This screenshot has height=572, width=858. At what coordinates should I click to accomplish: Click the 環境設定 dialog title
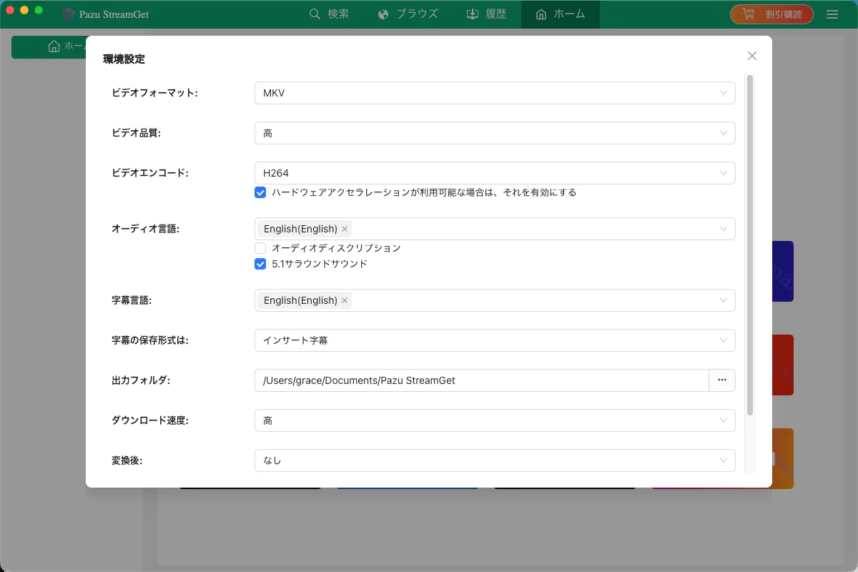pos(124,59)
